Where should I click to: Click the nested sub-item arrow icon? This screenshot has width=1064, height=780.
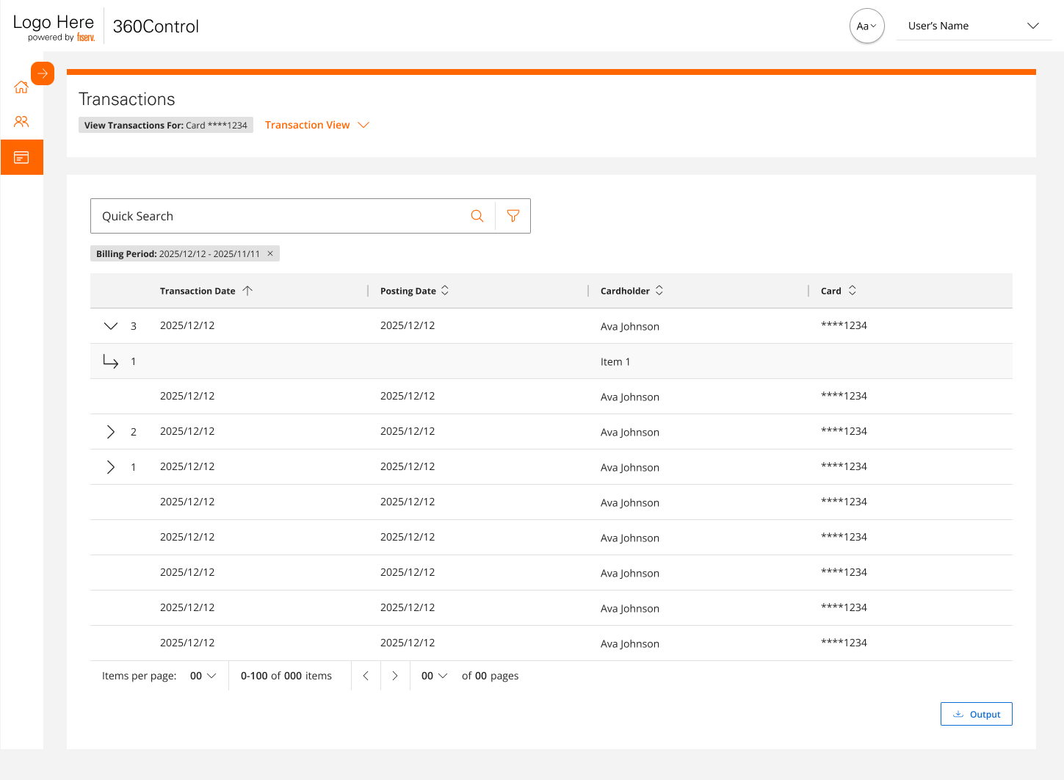click(111, 361)
